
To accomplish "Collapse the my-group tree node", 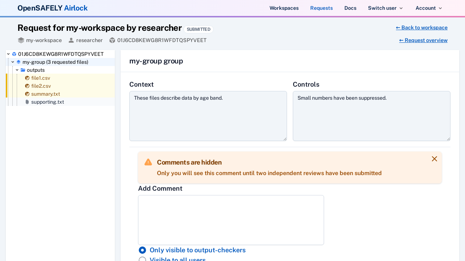I will 13,62.
